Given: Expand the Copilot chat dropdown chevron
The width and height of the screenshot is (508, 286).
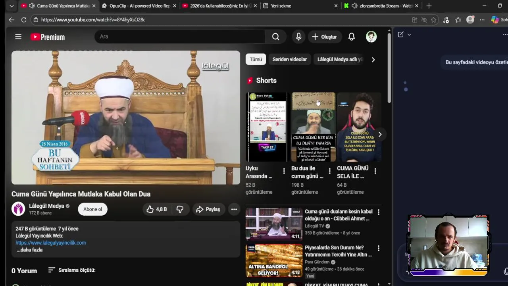Looking at the screenshot, I should (409, 35).
